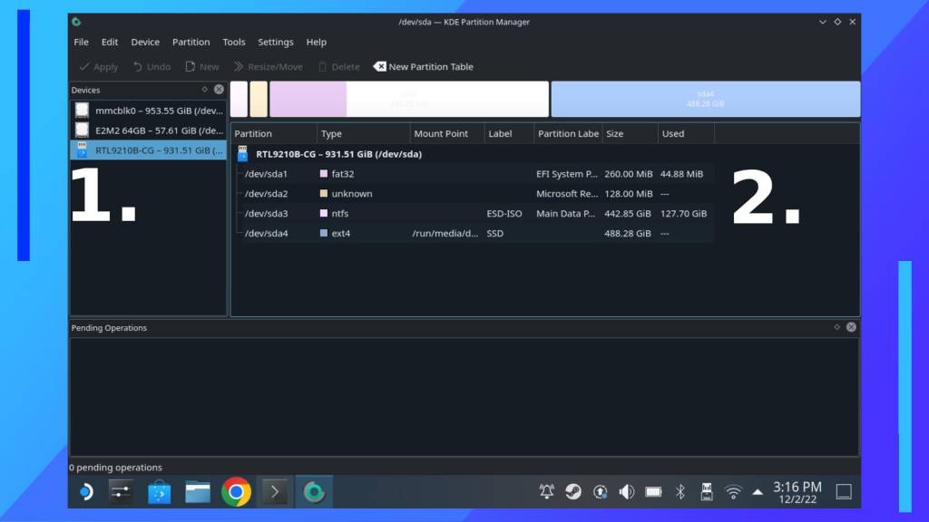The width and height of the screenshot is (929, 522).
Task: Open Discover store from taskbar
Action: click(x=160, y=492)
